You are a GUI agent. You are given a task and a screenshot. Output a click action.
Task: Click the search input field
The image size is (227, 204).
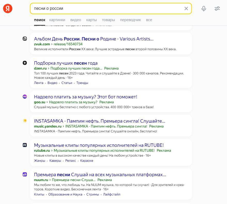[x=106, y=8]
